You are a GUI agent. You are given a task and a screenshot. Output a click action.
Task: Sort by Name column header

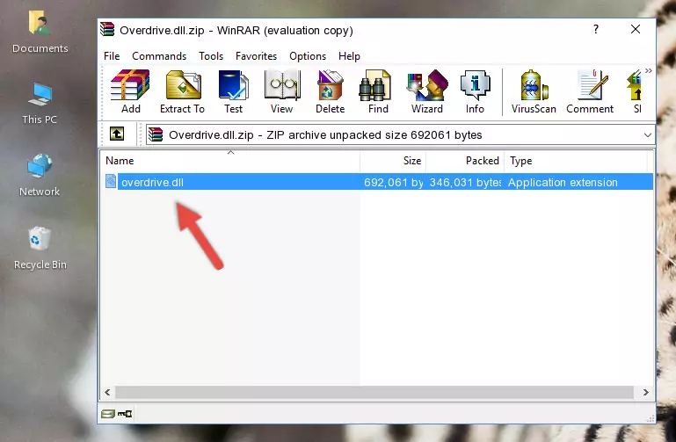click(230, 161)
